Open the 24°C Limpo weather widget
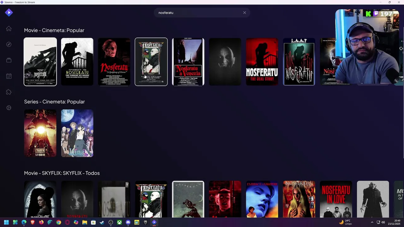The width and height of the screenshot is (404, 227). click(345, 222)
